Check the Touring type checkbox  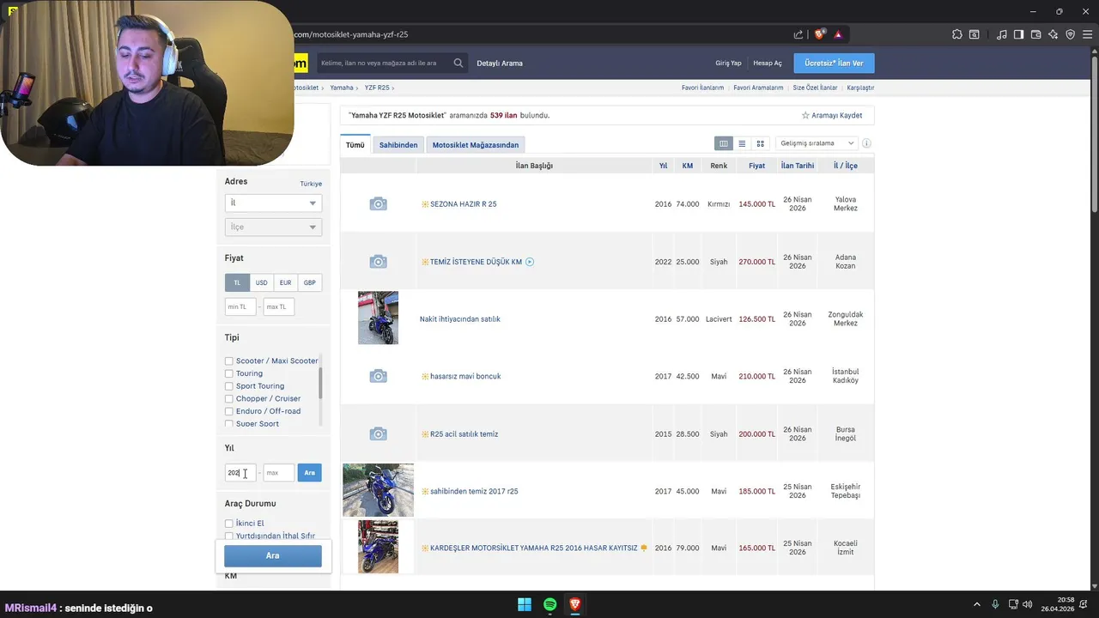[x=229, y=373]
